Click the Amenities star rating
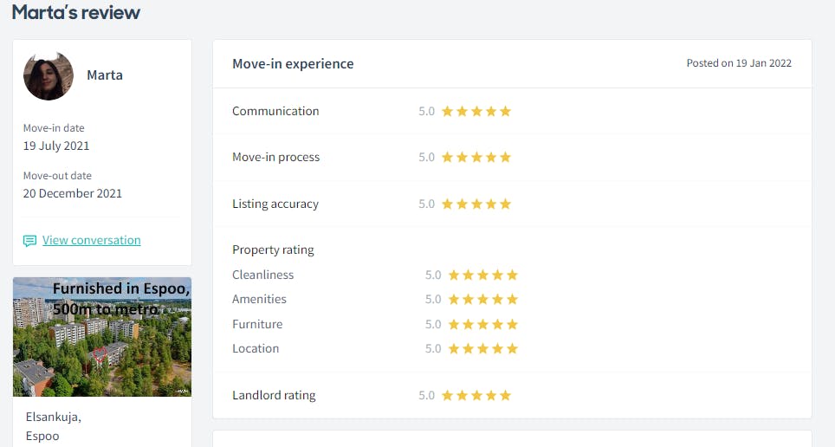The height and width of the screenshot is (447, 835). tap(483, 299)
